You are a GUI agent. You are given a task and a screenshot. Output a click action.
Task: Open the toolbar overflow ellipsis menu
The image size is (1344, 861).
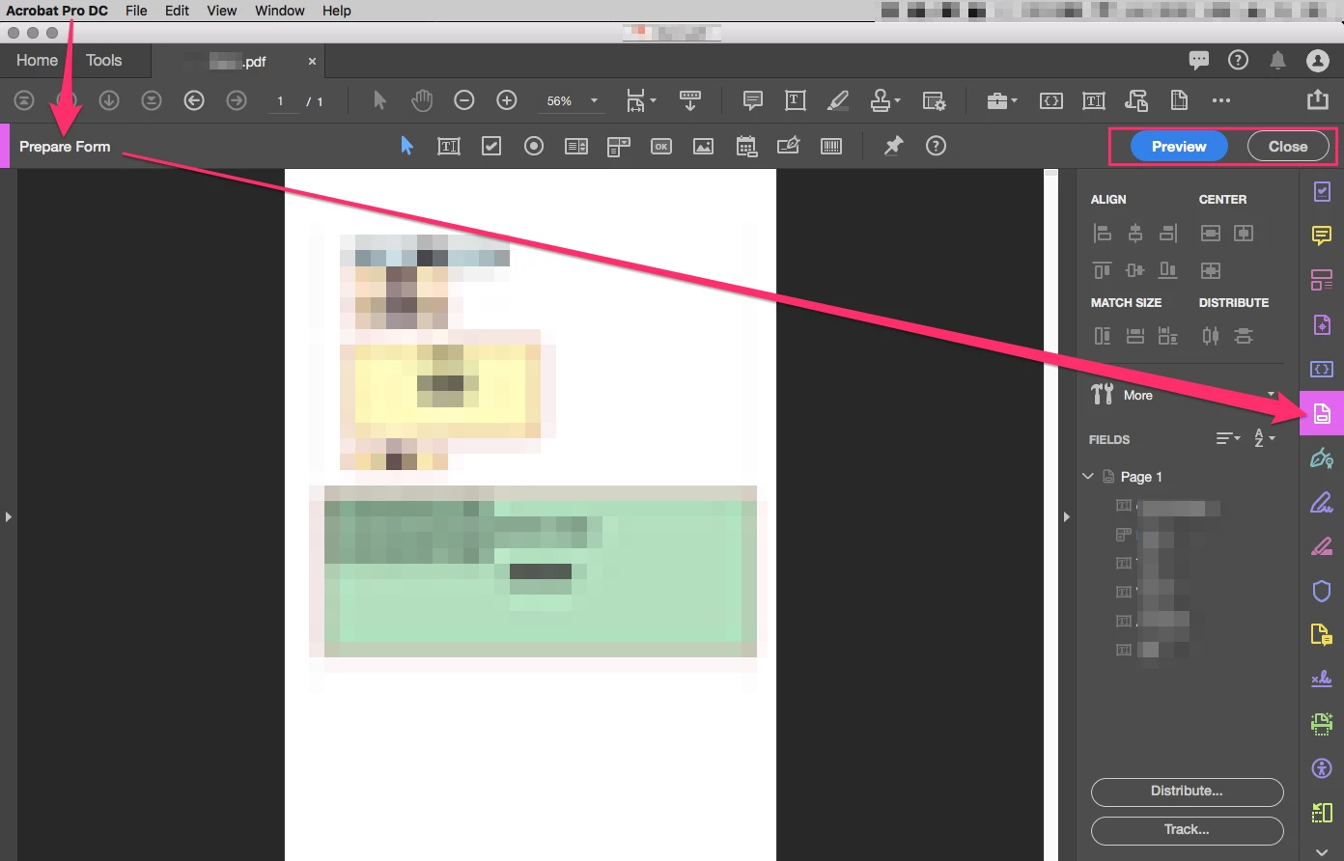(1221, 100)
